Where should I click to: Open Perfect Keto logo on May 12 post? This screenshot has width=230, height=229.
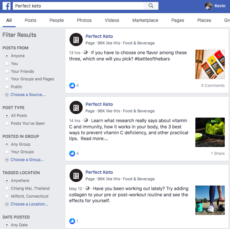(76, 175)
